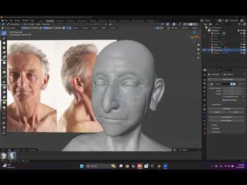This screenshot has height=185, width=247.
Task: Toggle visibility eye of Collection row
Action: pyautogui.click(x=241, y=30)
